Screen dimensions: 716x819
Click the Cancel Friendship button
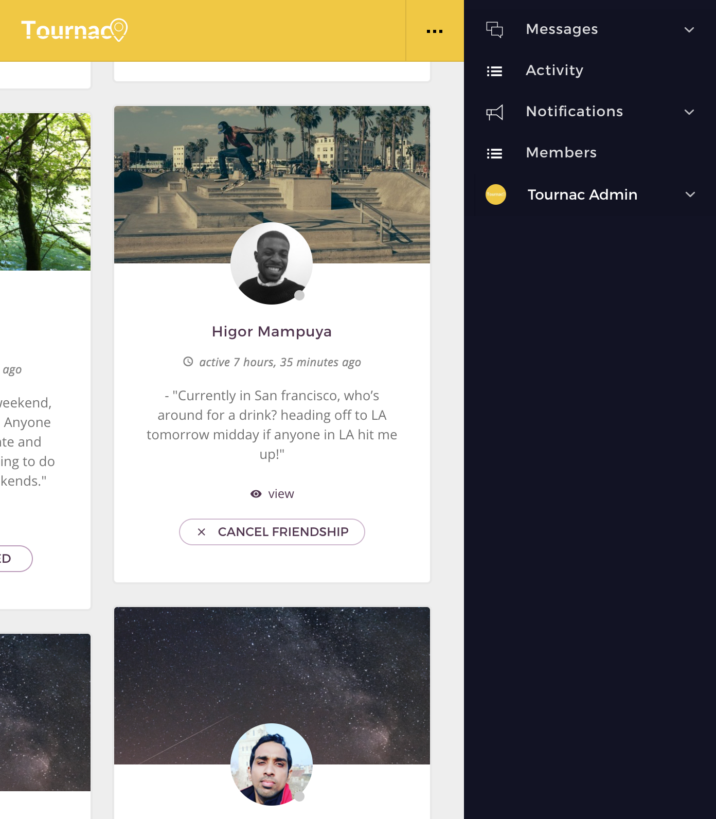272,532
